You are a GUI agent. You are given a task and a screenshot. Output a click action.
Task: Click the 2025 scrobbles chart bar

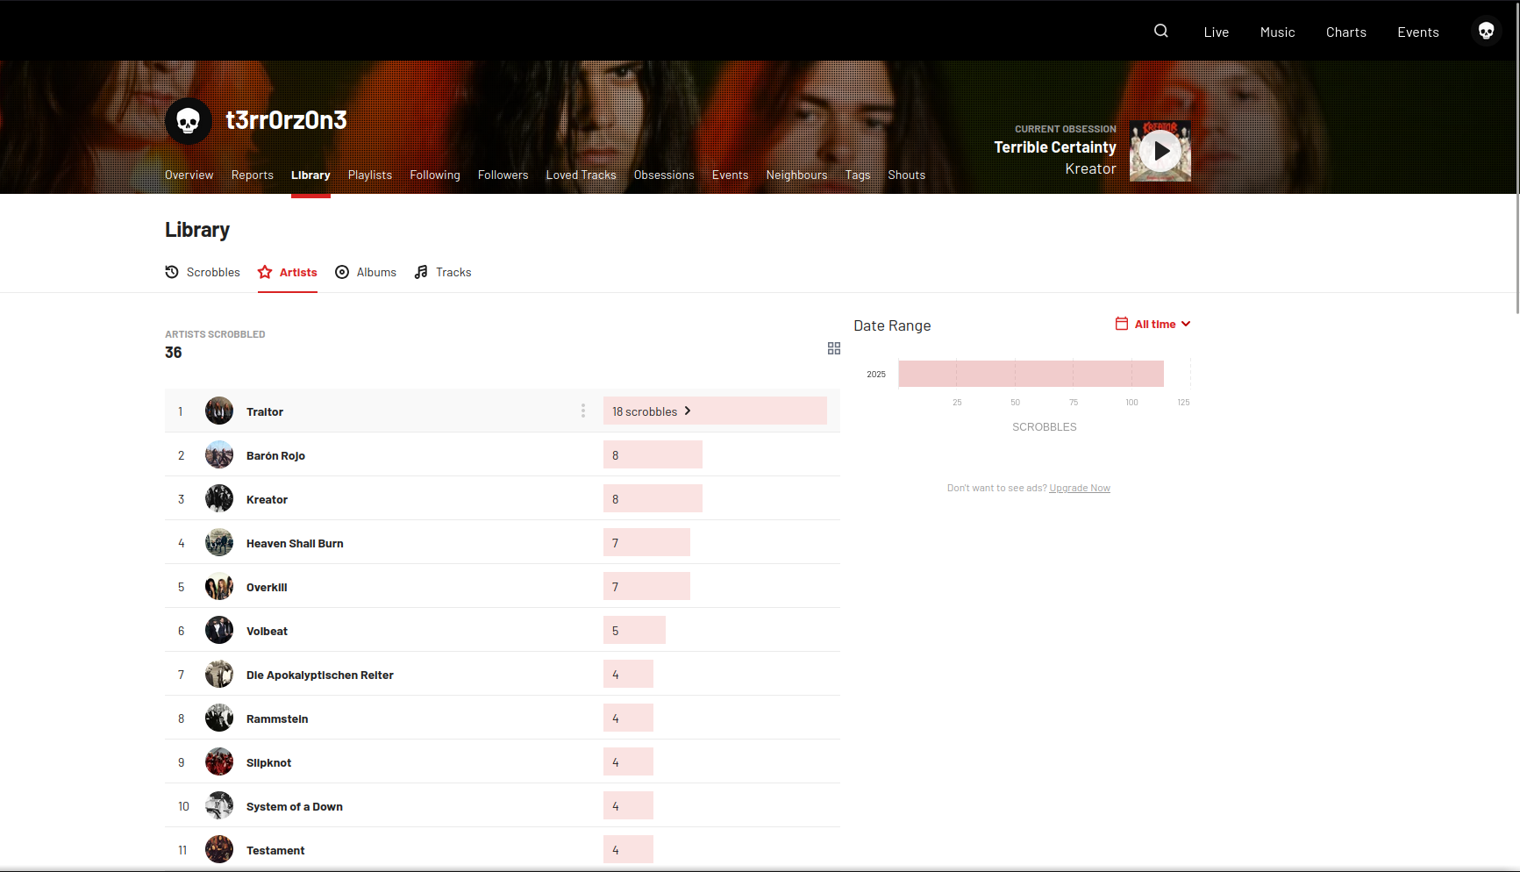1031,374
